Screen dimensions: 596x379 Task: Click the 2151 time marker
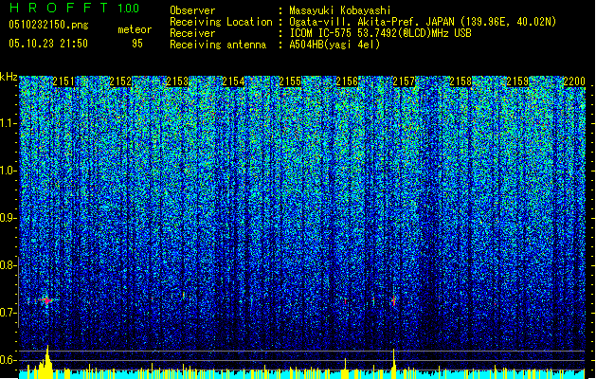[63, 81]
